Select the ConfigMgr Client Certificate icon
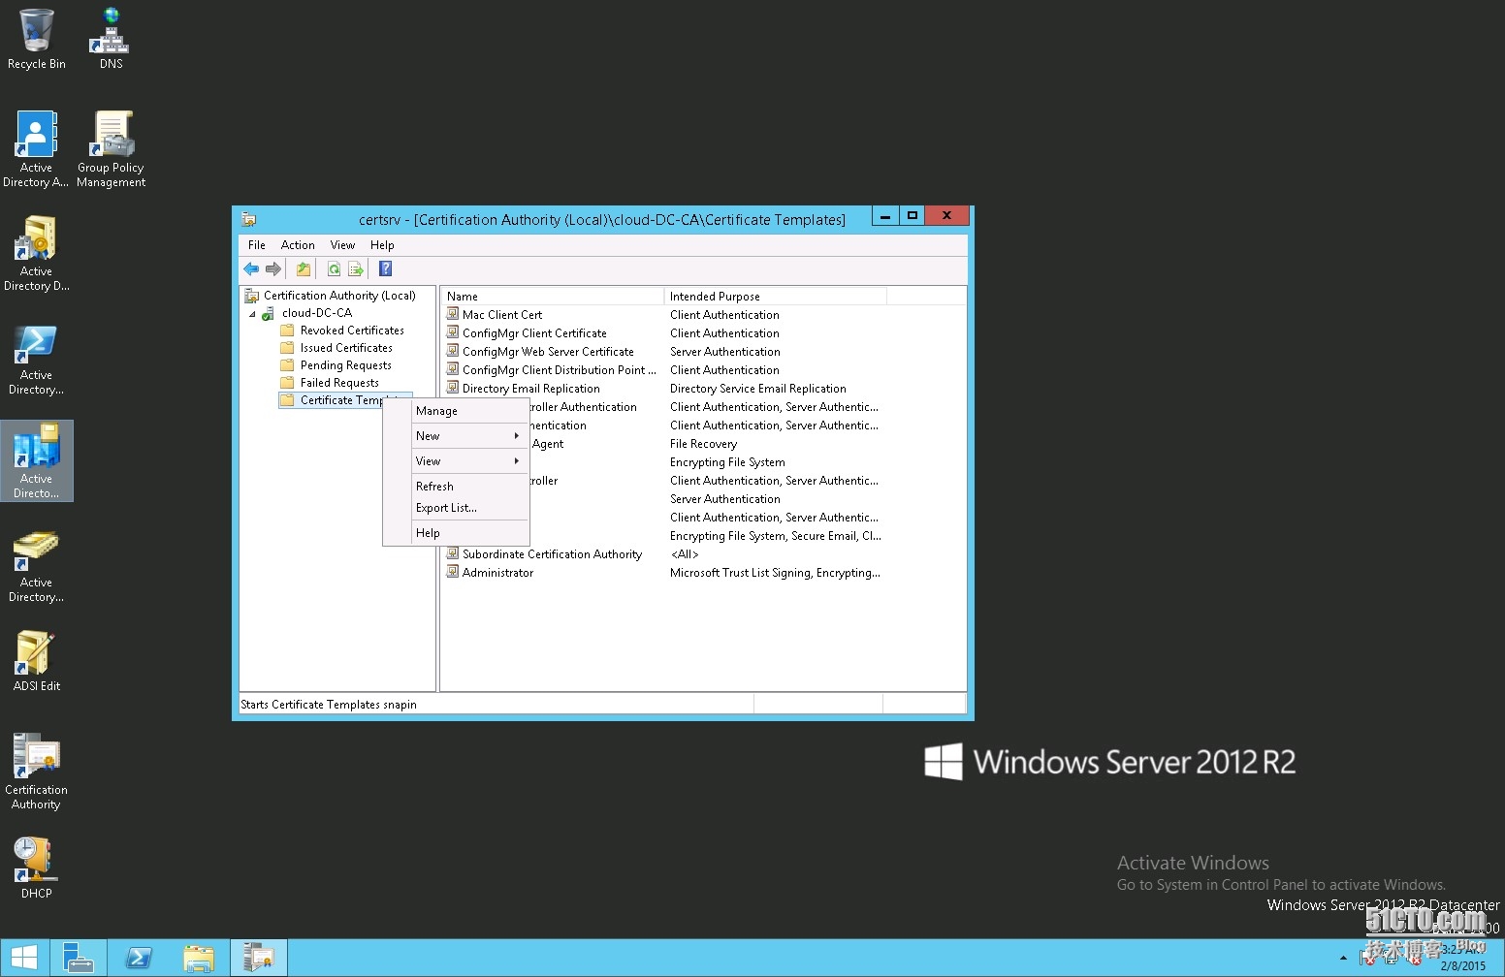 pos(452,332)
